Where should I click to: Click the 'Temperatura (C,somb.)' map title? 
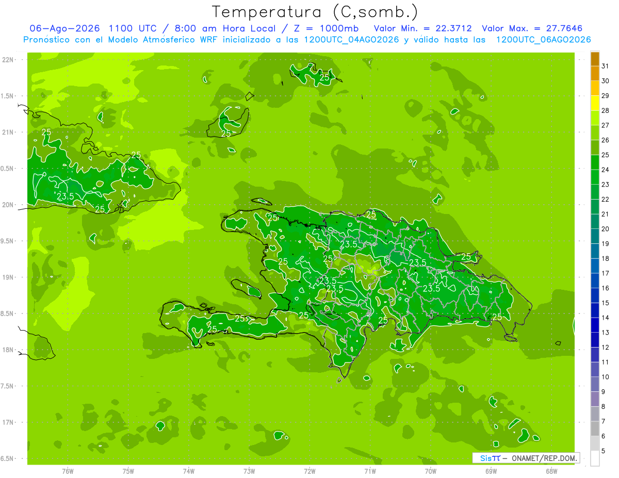pyautogui.click(x=315, y=11)
